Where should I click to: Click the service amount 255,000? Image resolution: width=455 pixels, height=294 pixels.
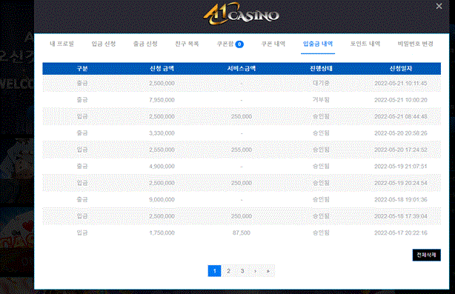(x=242, y=150)
